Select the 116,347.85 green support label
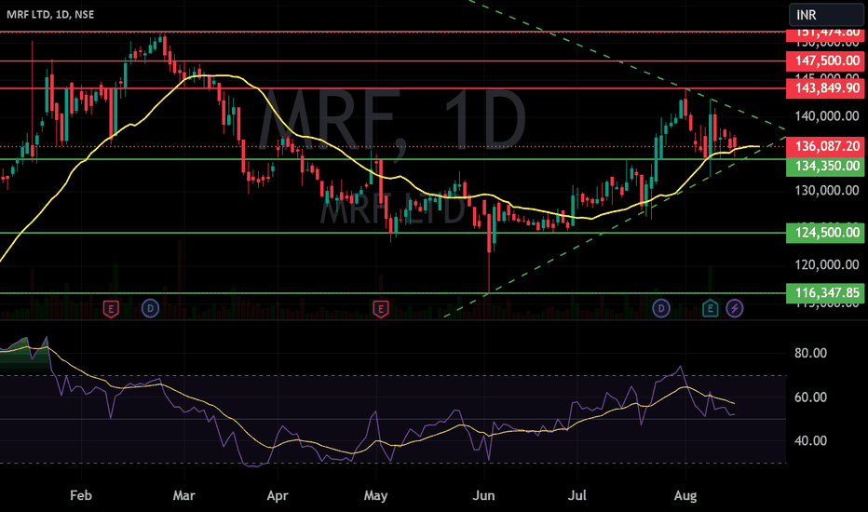The width and height of the screenshot is (868, 512). (x=825, y=293)
